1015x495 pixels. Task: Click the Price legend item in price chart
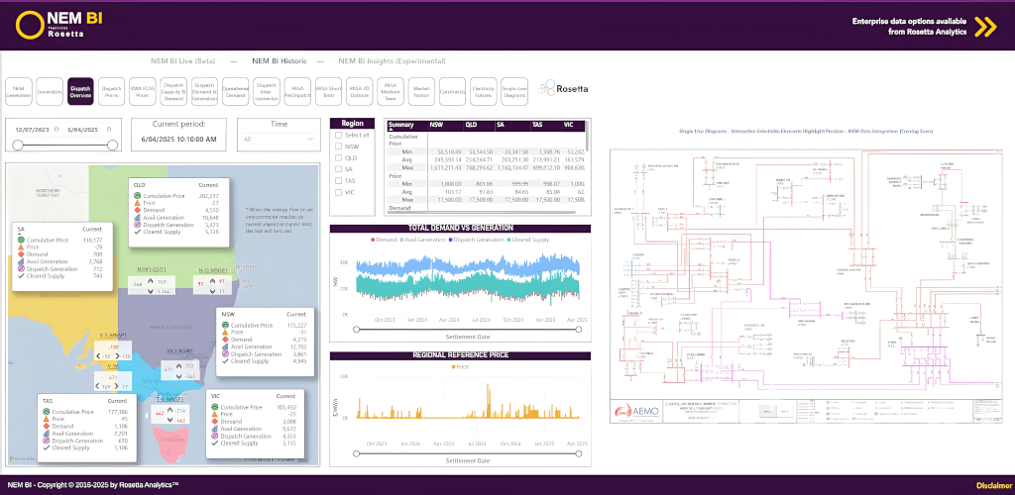point(460,366)
